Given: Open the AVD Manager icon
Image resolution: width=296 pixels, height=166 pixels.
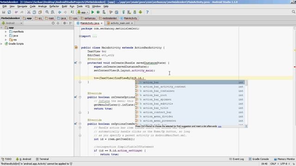Looking at the screenshot, I should 129,12.
